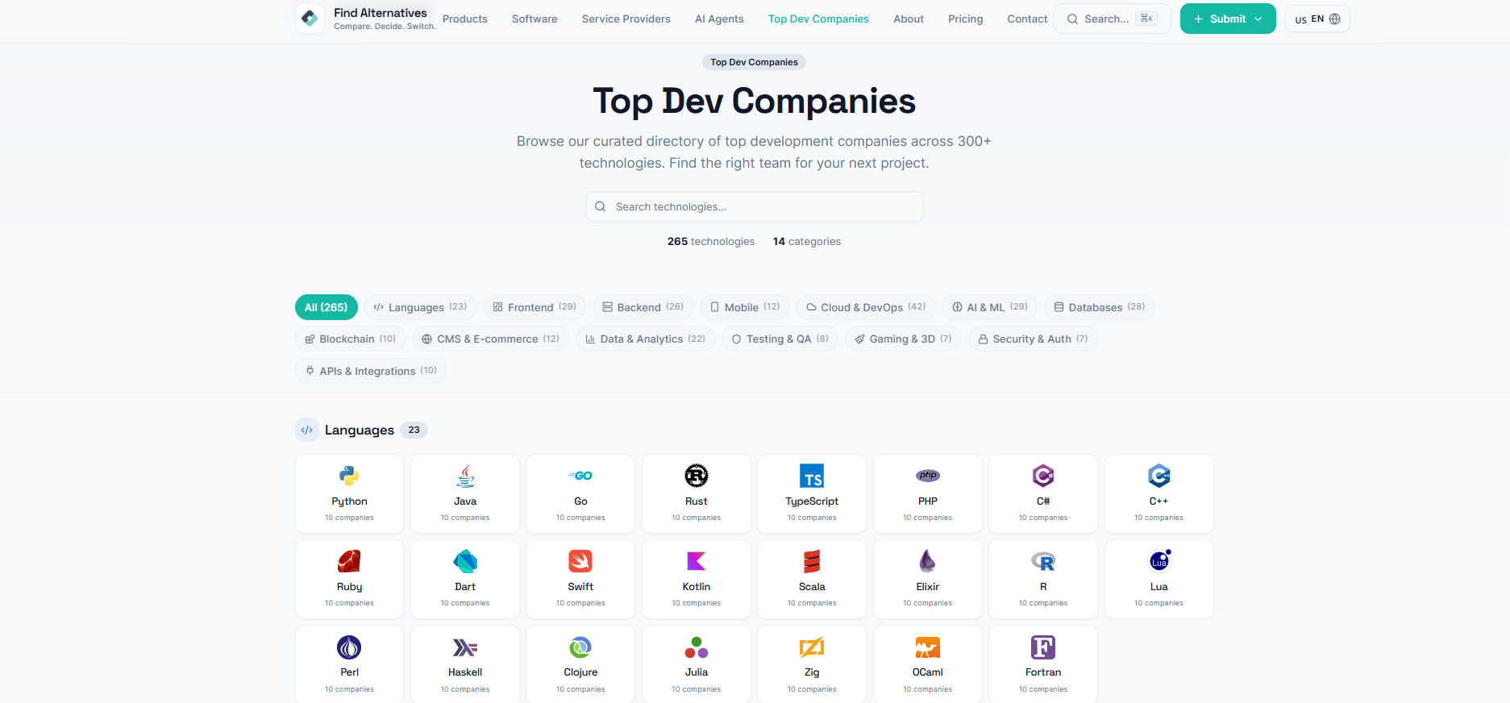1510x703 pixels.
Task: Filter by APIs & Integrations category
Action: point(371,371)
